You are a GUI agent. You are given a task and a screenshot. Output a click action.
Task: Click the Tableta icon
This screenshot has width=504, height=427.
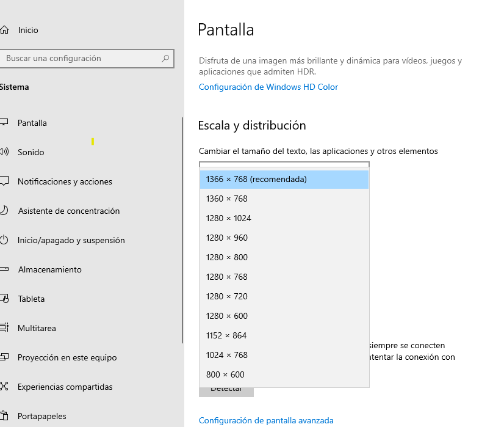coord(4,299)
